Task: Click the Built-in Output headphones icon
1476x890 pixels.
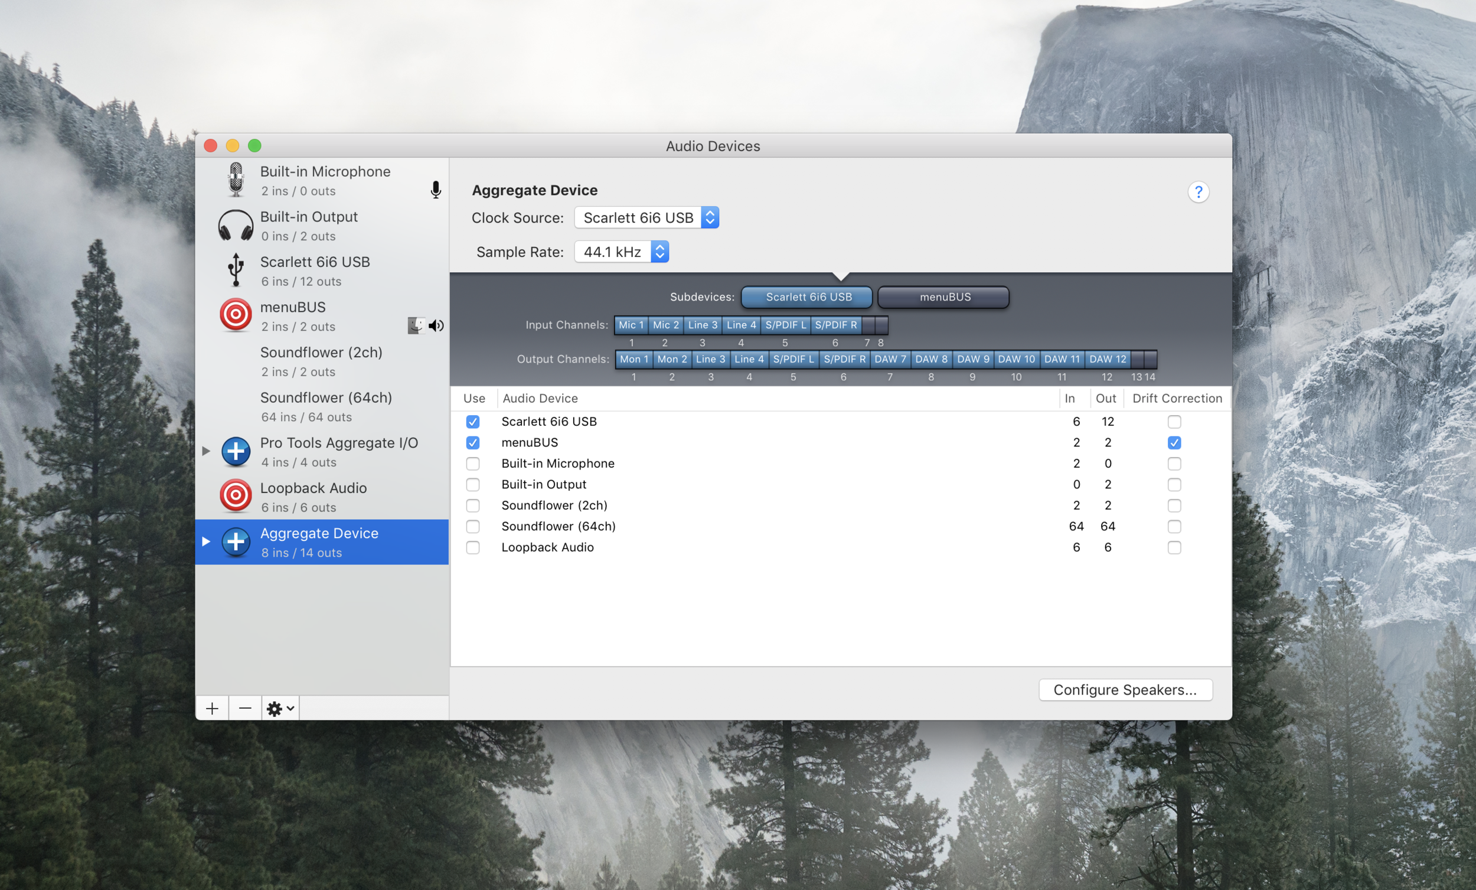Action: [x=236, y=226]
